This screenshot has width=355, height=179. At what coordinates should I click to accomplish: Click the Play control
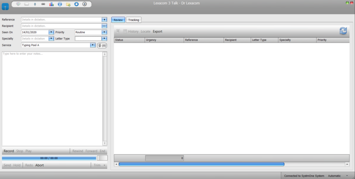pos(28,151)
